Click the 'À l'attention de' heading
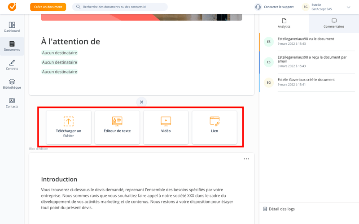Screen dimensions: 359x224 click(x=70, y=41)
